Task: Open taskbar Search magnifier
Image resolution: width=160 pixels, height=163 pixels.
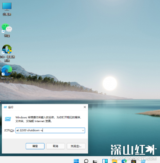Action: pyautogui.click(x=86, y=161)
